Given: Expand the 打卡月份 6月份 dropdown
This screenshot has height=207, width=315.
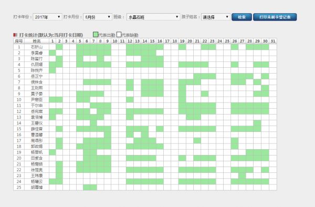Looking at the screenshot, I should click(x=98, y=17).
